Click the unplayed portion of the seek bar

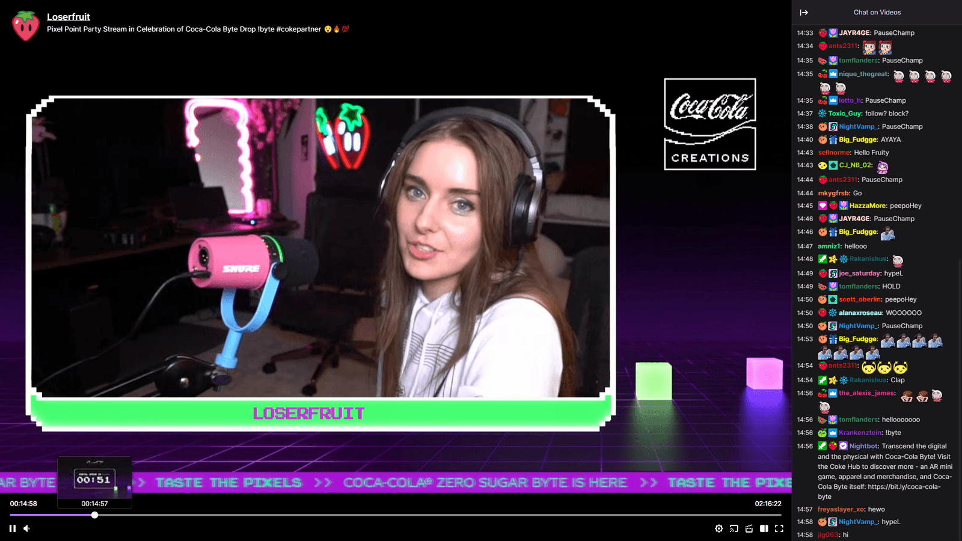click(x=439, y=515)
